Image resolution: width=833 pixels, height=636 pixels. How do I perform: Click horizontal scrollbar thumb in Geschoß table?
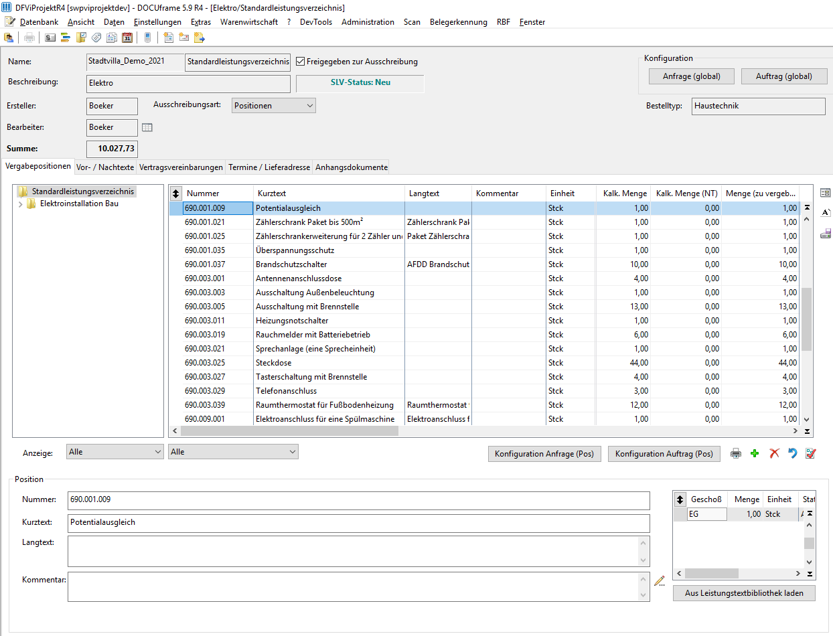click(x=711, y=574)
